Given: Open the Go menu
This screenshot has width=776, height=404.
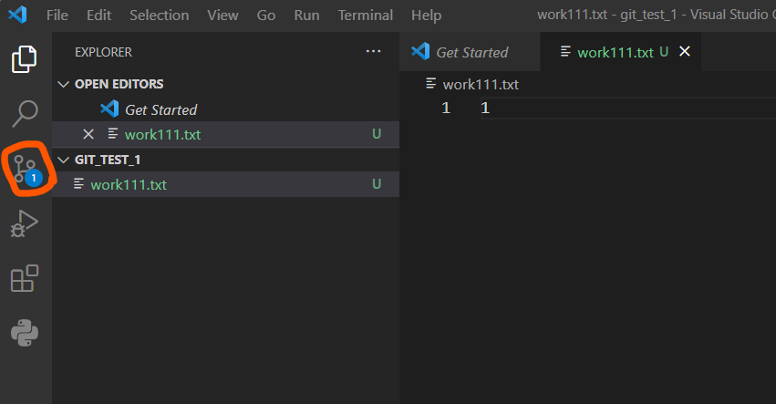Looking at the screenshot, I should pos(266,16).
